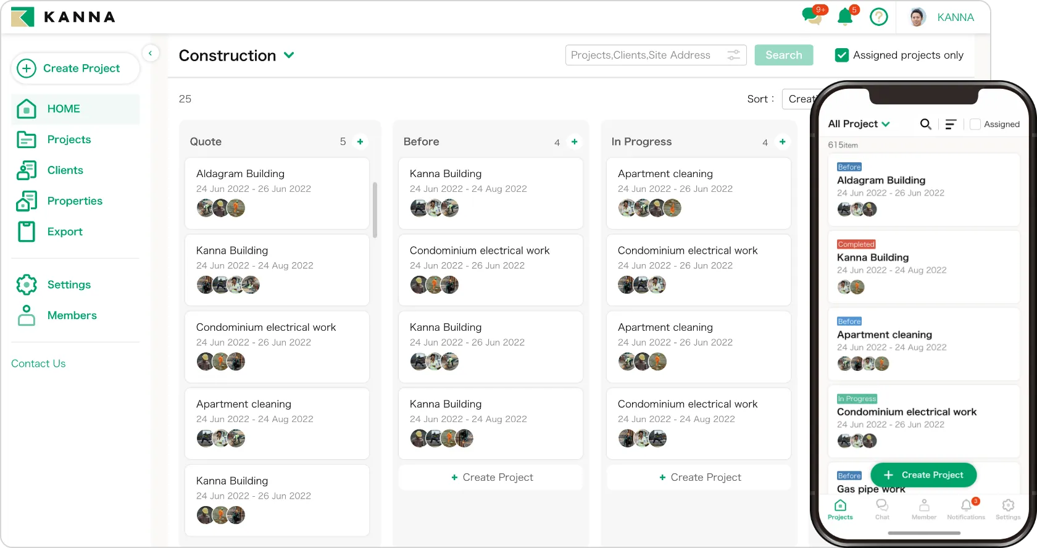This screenshot has width=1037, height=548.
Task: Go to Projects in sidebar
Action: click(69, 139)
